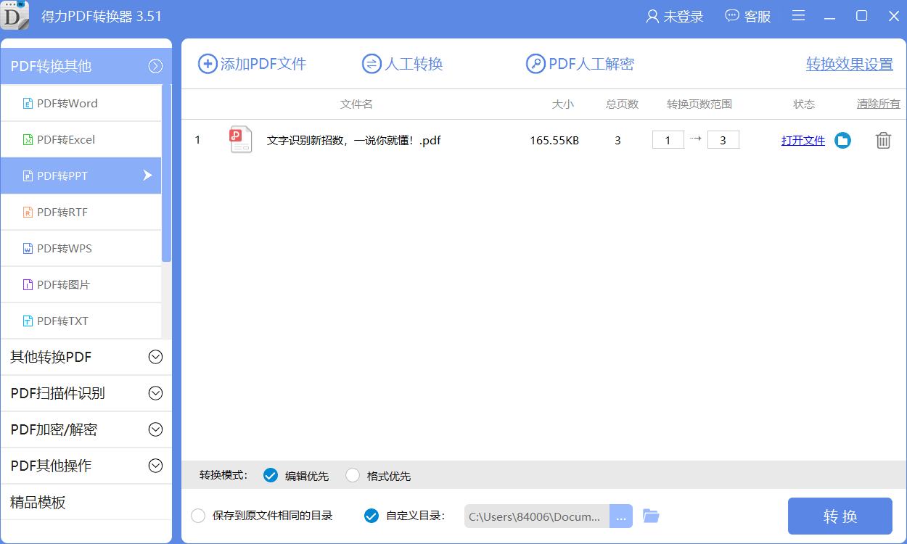Select 编辑优先 conversion mode

pos(271,476)
